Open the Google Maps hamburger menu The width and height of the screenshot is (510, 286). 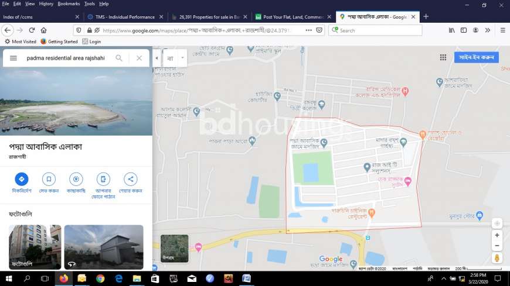coord(13,58)
